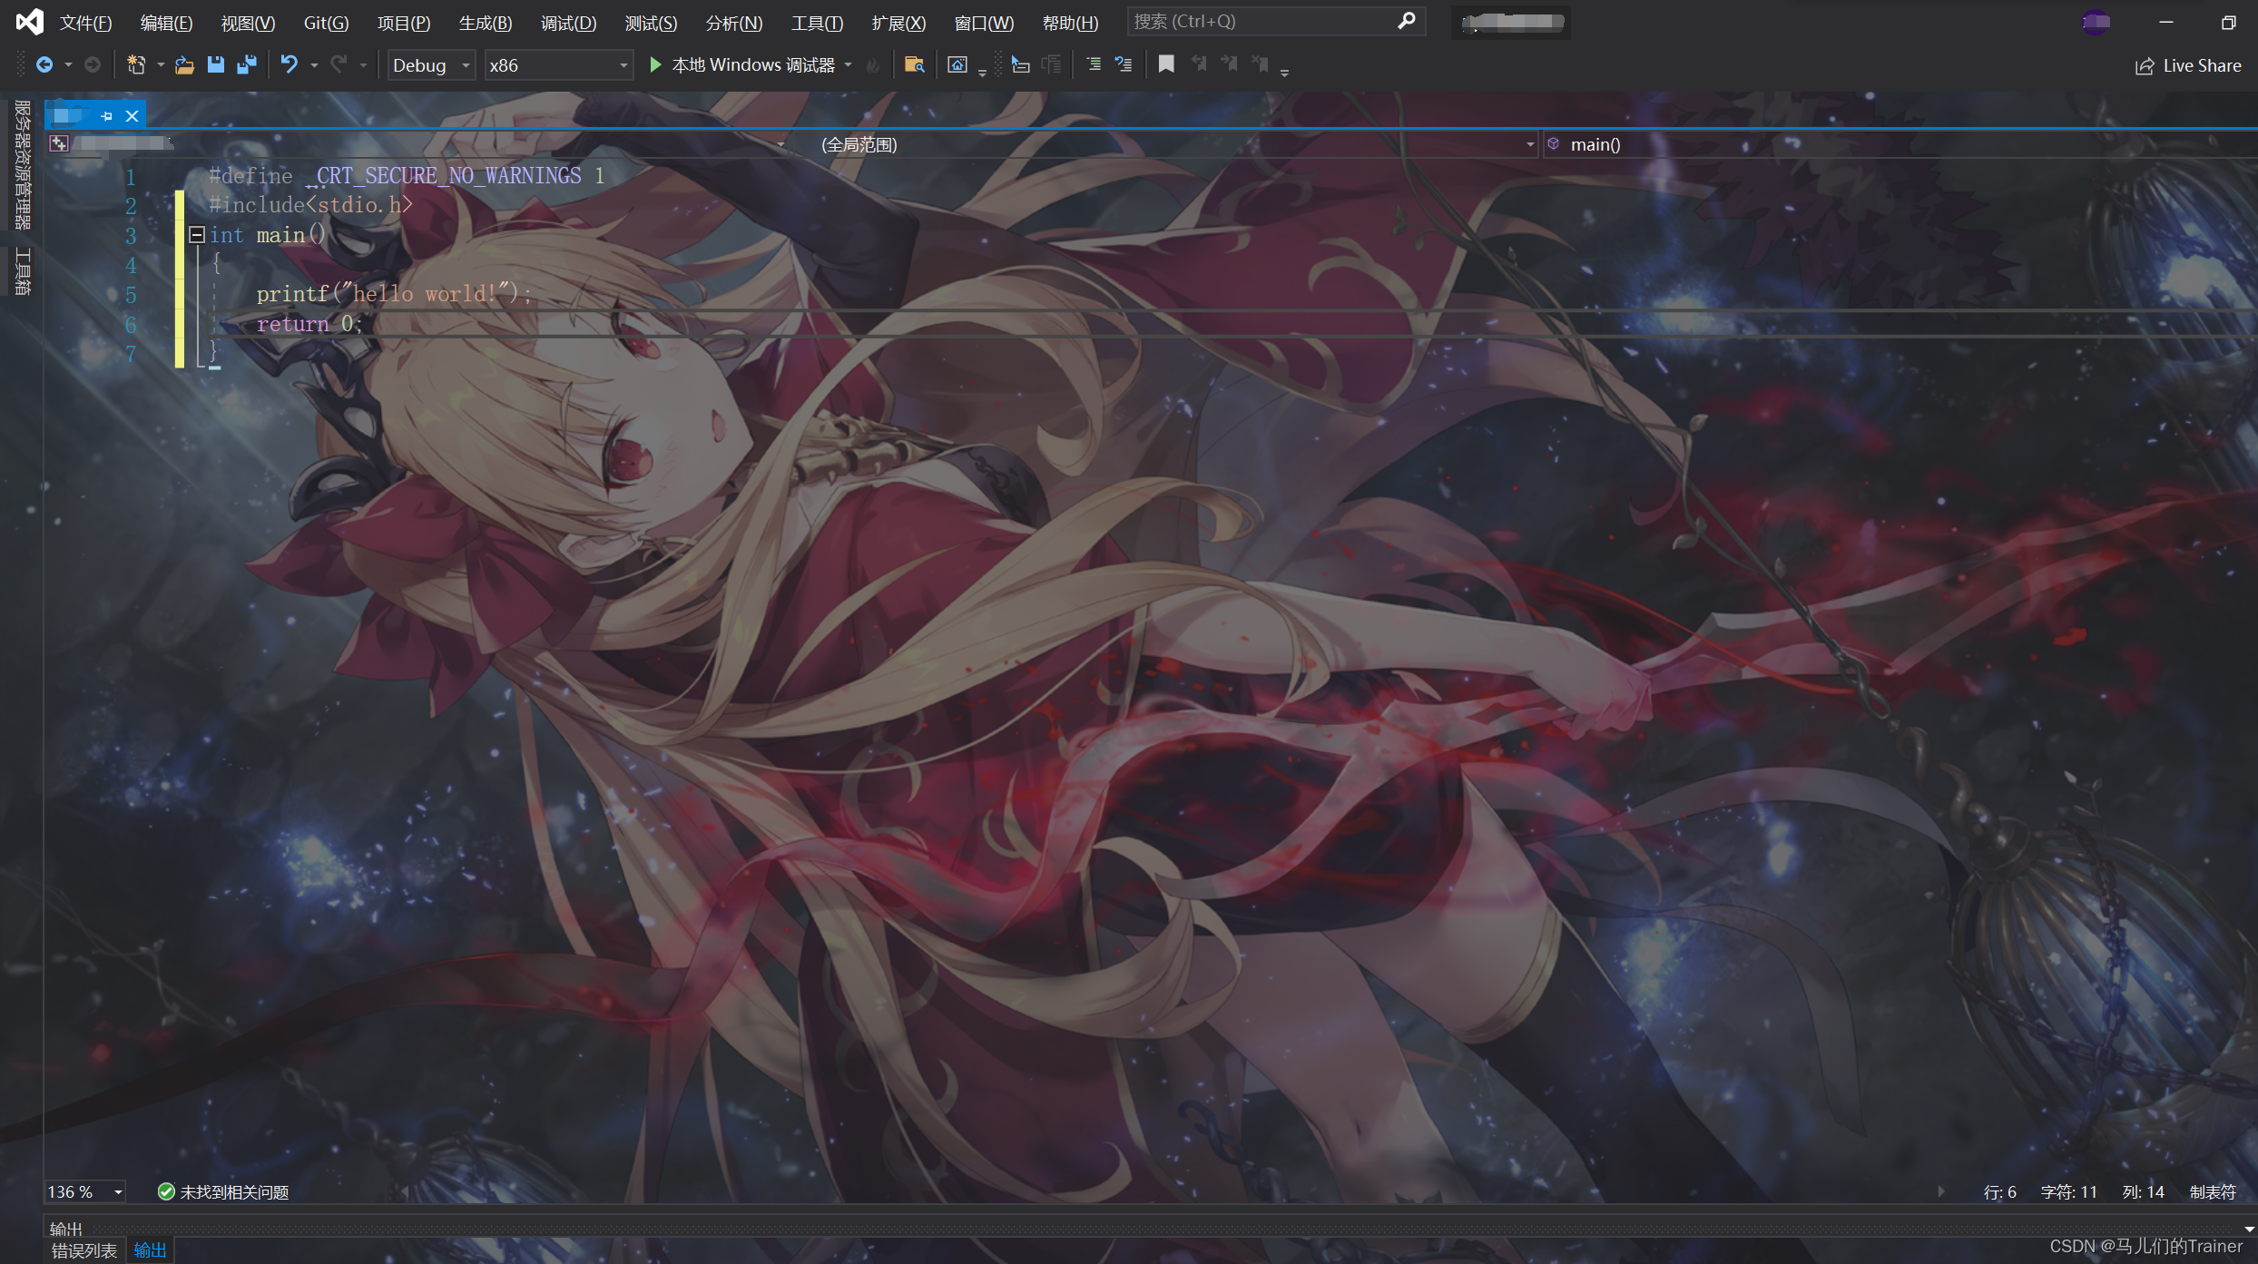Image resolution: width=2258 pixels, height=1264 pixels.
Task: Open the undo history dropdown arrow
Action: point(314,65)
